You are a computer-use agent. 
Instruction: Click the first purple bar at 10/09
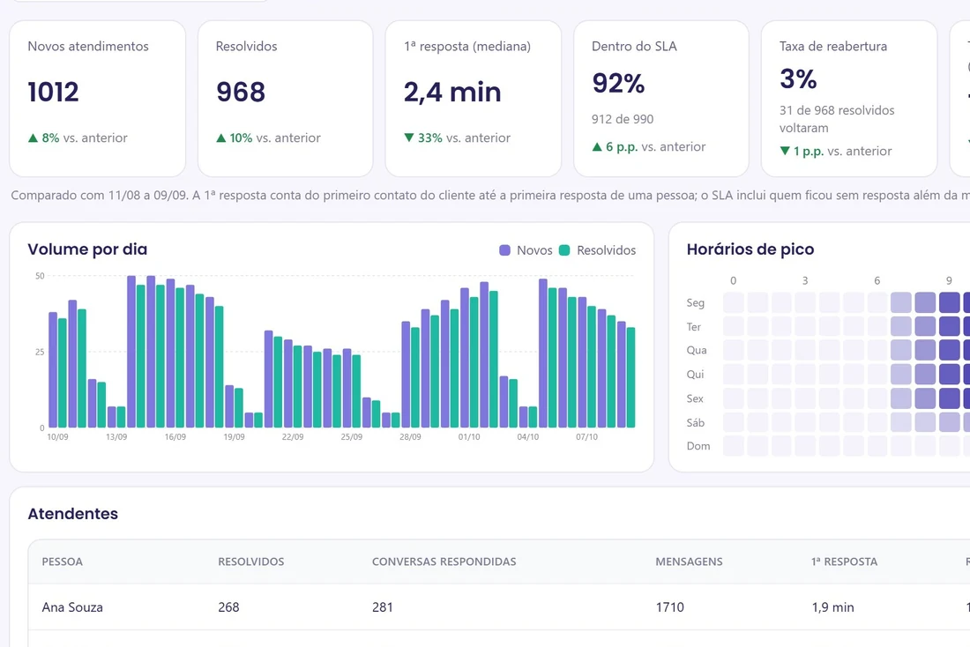coord(53,370)
